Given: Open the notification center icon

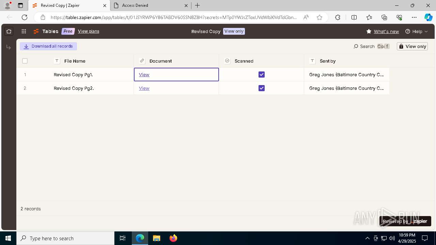Looking at the screenshot, I should click(x=425, y=238).
